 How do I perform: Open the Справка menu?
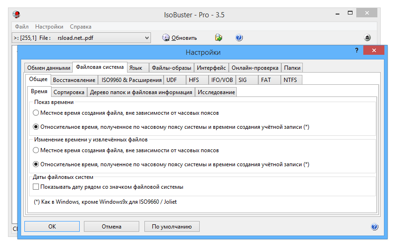pyautogui.click(x=81, y=27)
